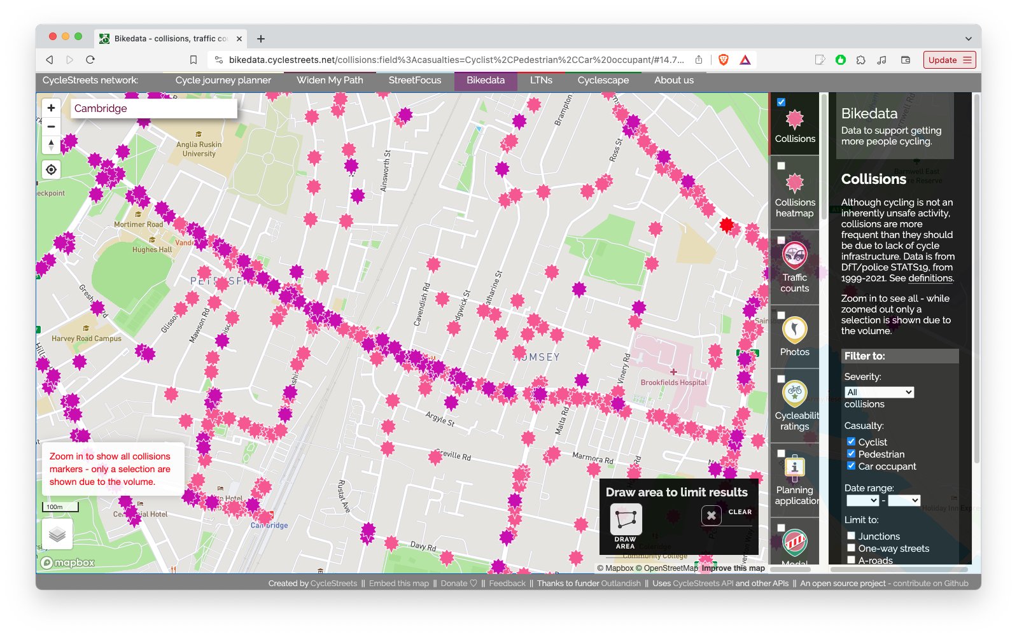Click the Draw Area polygon icon
The image size is (1017, 637).
[626, 519]
